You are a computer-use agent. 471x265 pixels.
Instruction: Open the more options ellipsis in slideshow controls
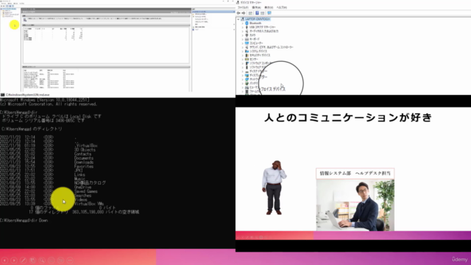tap(70, 260)
